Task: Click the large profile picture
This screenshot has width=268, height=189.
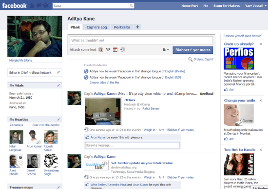Action: tap(35, 37)
